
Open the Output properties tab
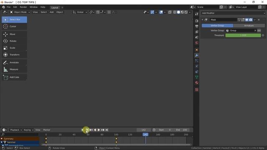coord(196,26)
